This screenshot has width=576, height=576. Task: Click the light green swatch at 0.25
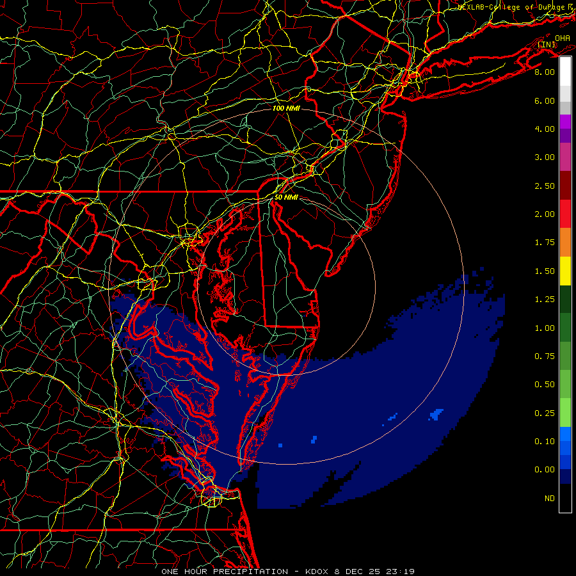(565, 413)
